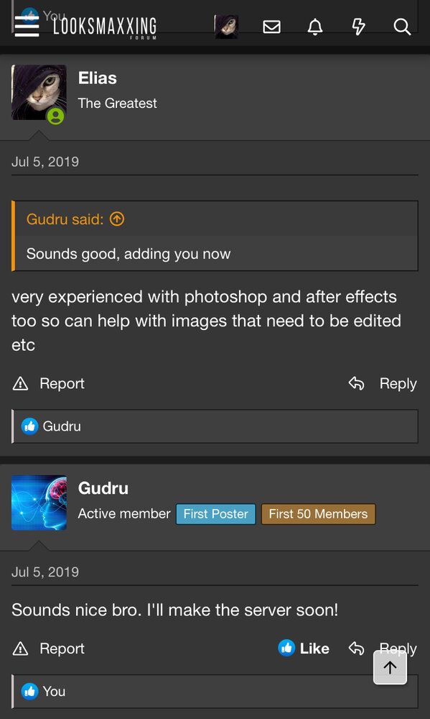Open the What's New lightning icon
This screenshot has width=430, height=719.
358,27
